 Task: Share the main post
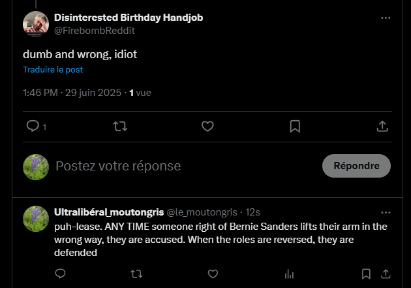click(x=382, y=126)
